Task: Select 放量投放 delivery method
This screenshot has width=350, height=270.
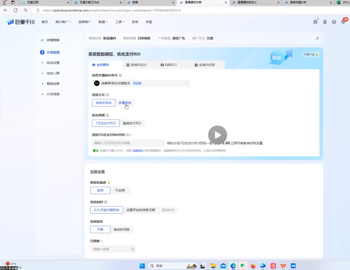Action: point(125,103)
